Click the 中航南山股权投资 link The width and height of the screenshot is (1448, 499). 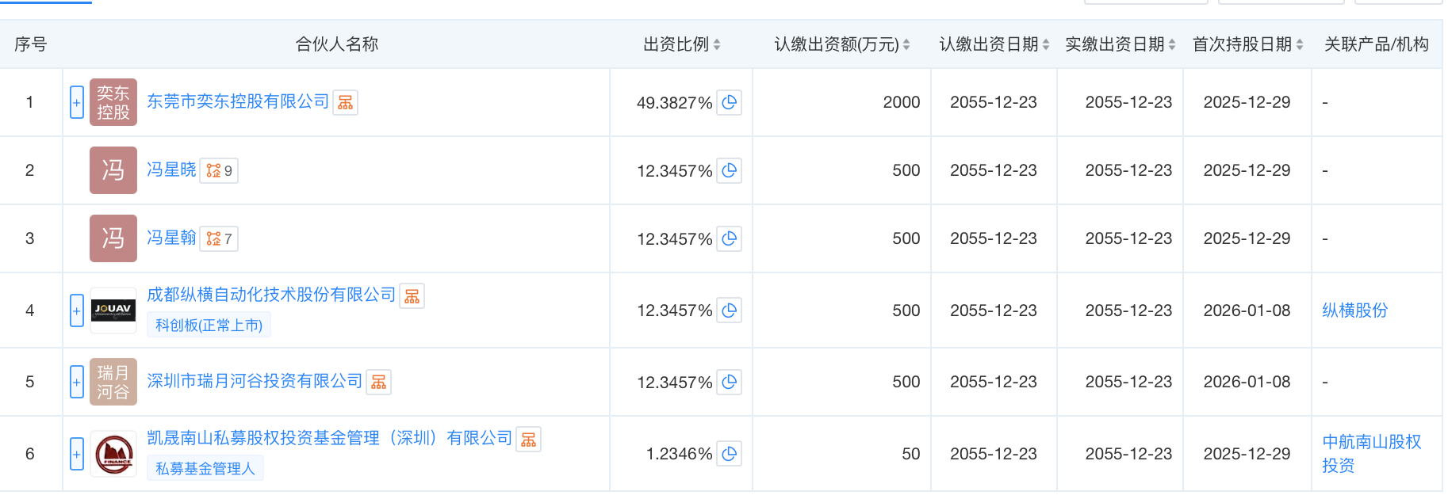pos(1370,453)
